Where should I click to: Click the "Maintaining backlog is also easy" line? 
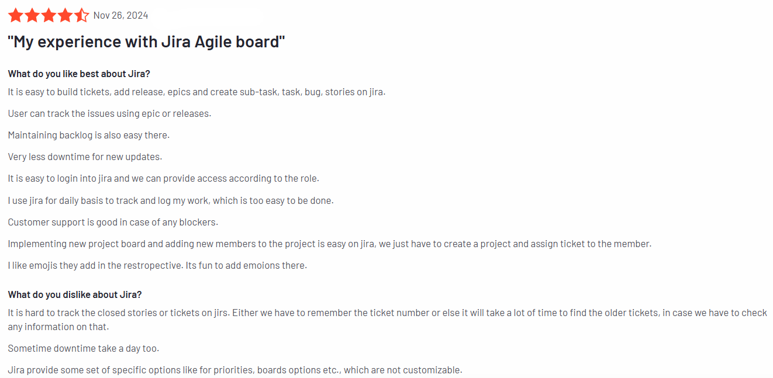(88, 135)
